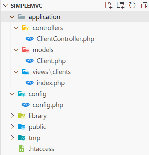This screenshot has height=155, width=149.
Task: Click PHP icon beside index.php
Action: coord(30,83)
